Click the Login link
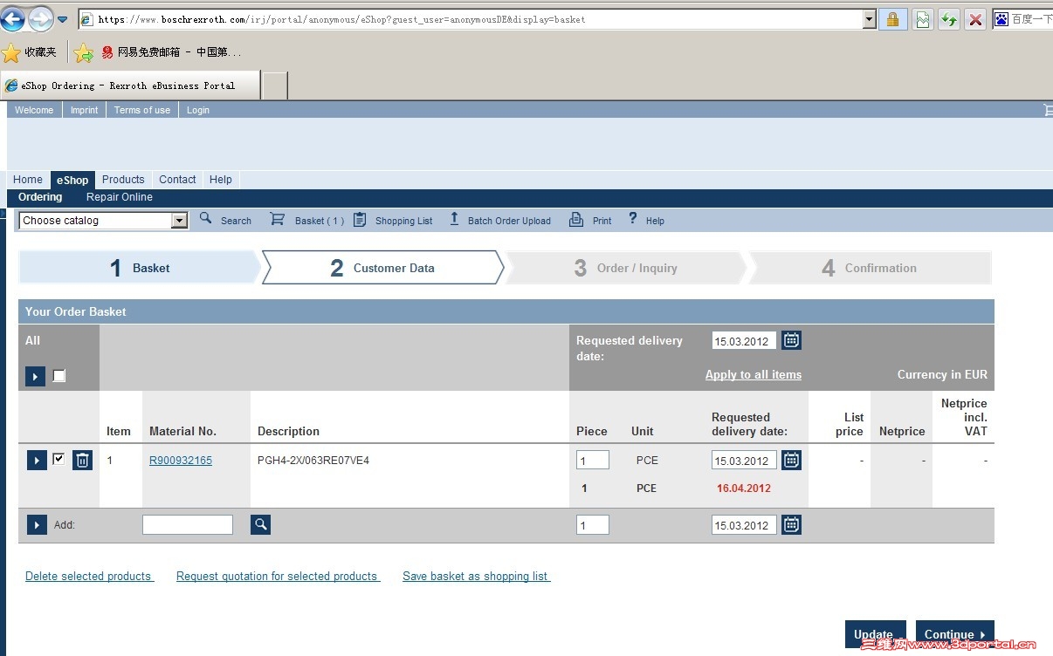The image size is (1053, 656). pyautogui.click(x=198, y=110)
